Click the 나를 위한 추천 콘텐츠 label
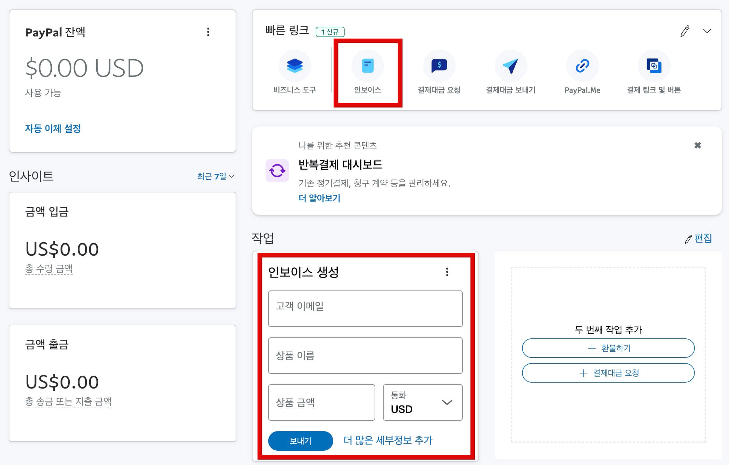The height and width of the screenshot is (465, 729). click(x=338, y=145)
